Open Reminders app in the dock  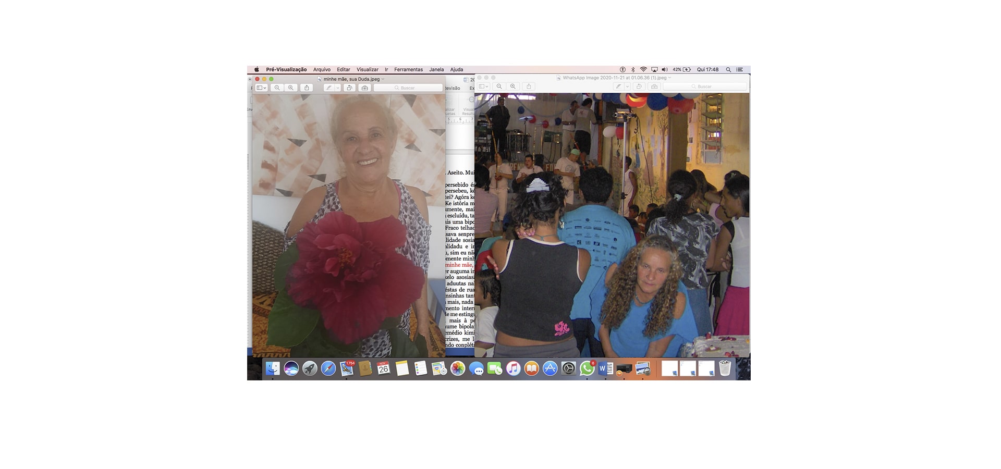click(x=421, y=368)
